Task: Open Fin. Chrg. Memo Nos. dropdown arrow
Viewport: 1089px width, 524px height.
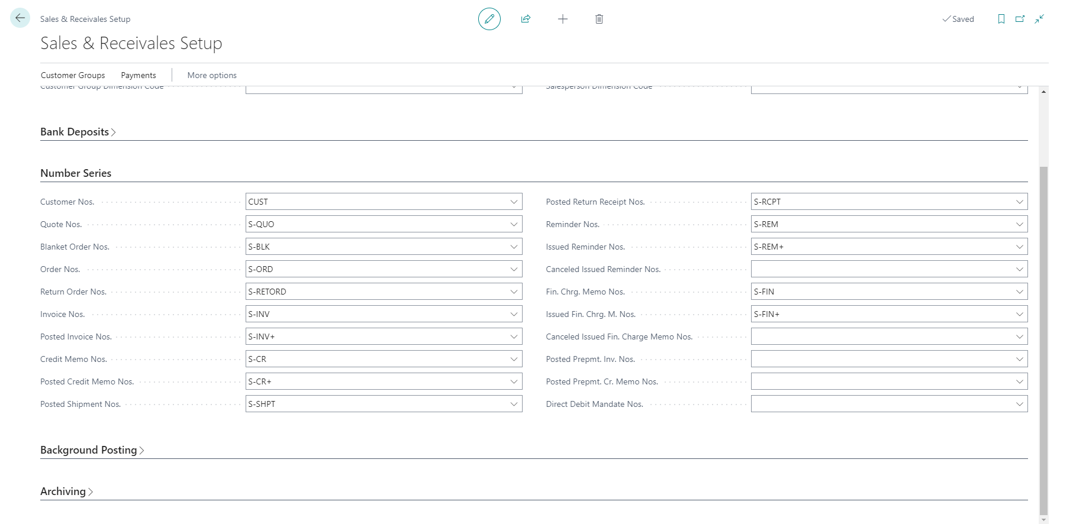Action: click(1019, 292)
